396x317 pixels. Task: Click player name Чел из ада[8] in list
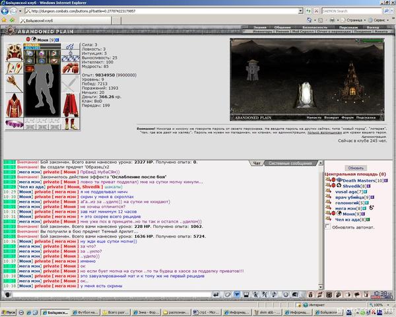(x=351, y=219)
